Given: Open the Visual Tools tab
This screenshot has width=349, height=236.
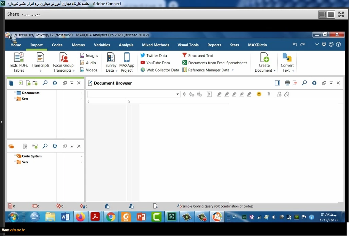Looking at the screenshot, I should (x=188, y=45).
